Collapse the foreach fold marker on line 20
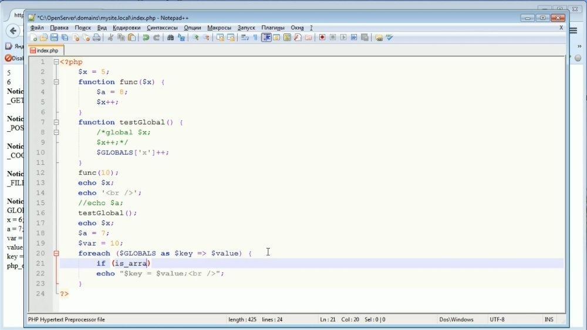The image size is (587, 330). click(56, 253)
